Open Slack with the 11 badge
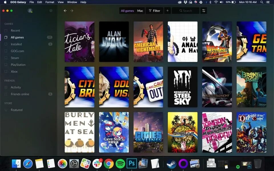 (x=97, y=164)
